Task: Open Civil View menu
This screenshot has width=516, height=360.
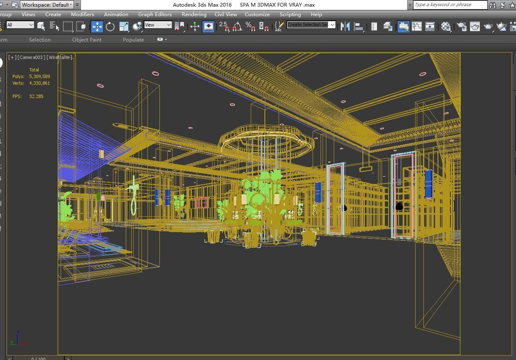Action: pos(226,14)
